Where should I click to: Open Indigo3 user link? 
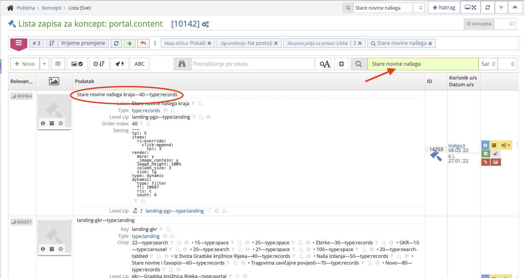457,146
